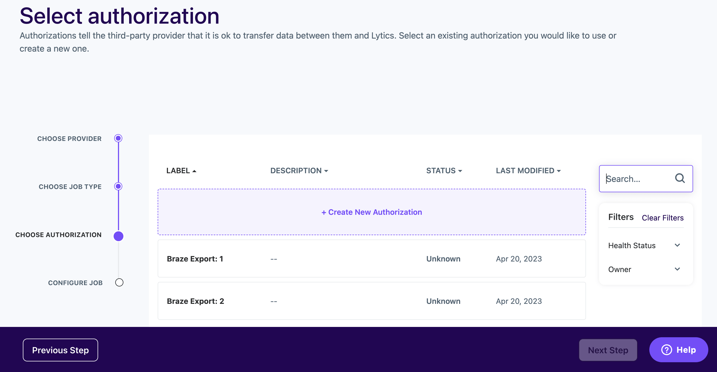Open the Choose Provider step label

pos(69,138)
